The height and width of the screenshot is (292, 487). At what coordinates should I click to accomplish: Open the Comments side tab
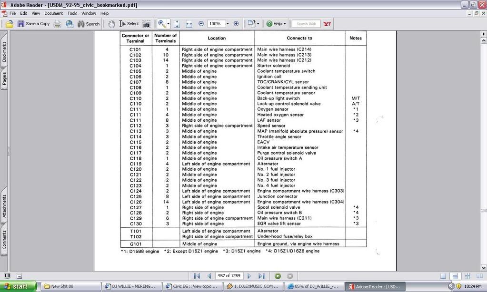click(4, 240)
